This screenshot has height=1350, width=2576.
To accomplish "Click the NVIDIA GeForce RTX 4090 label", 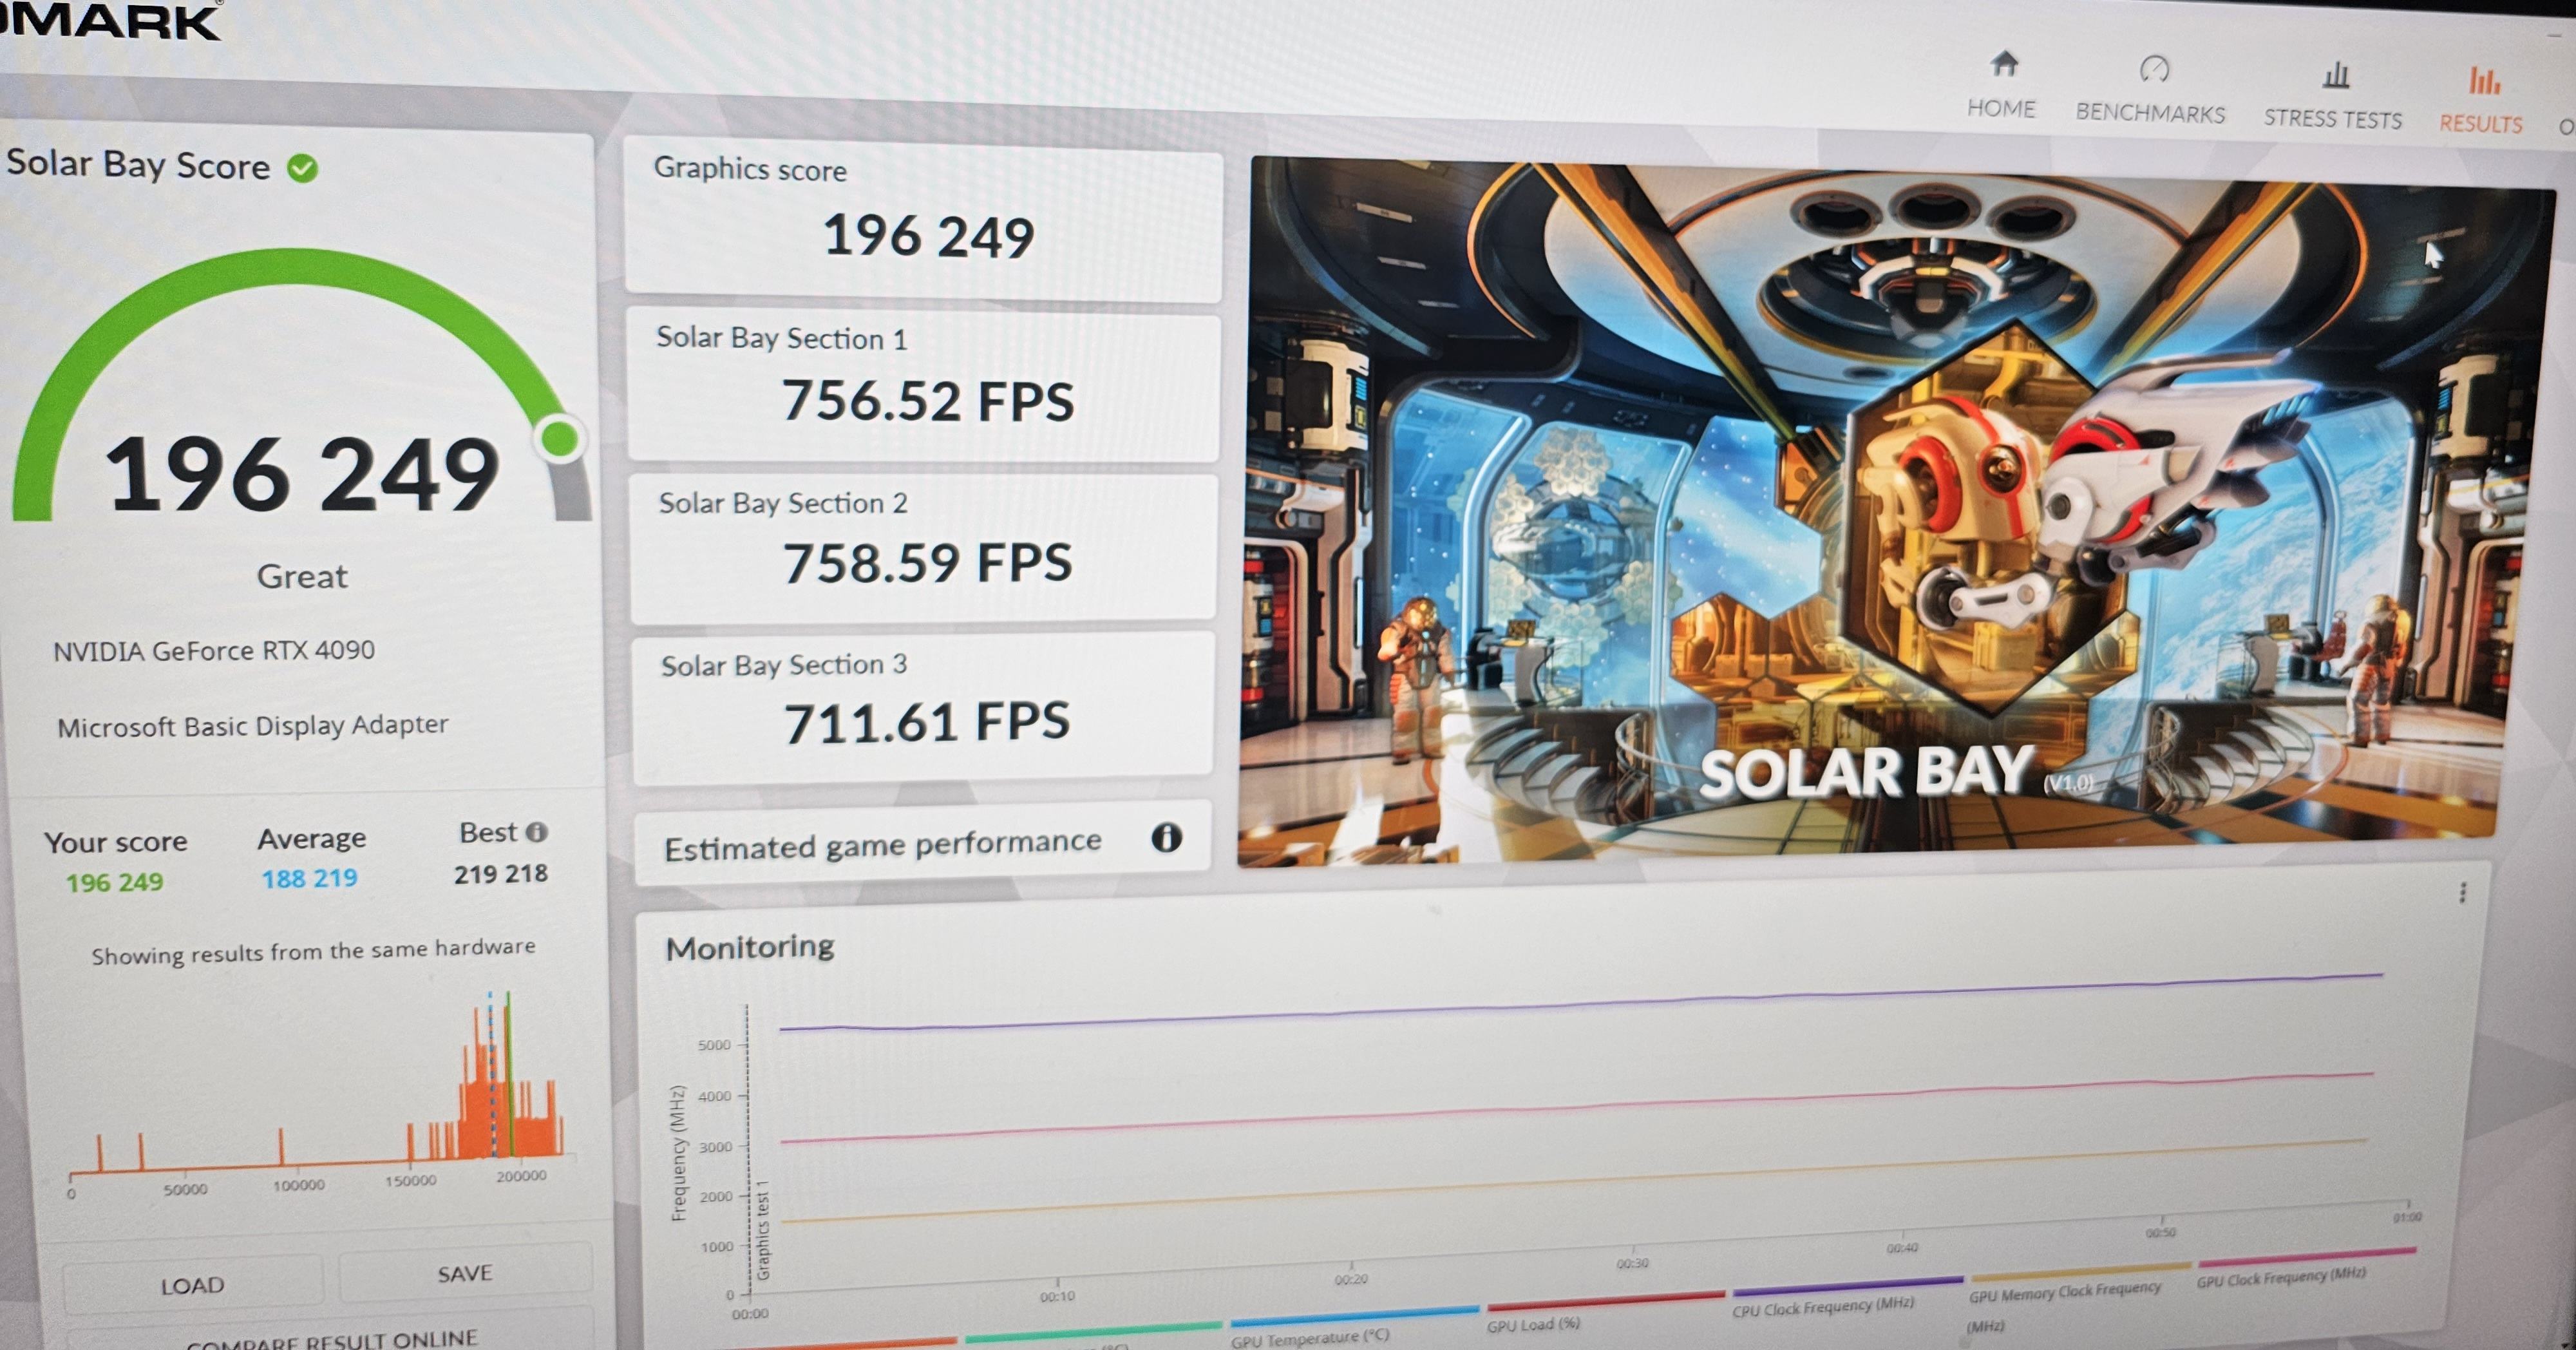I will pyautogui.click(x=214, y=651).
